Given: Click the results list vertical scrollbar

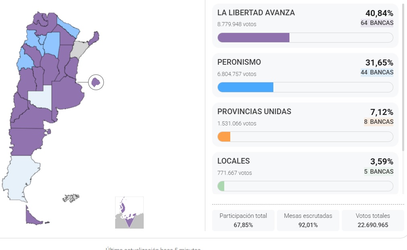Looking at the screenshot, I should point(403,76).
